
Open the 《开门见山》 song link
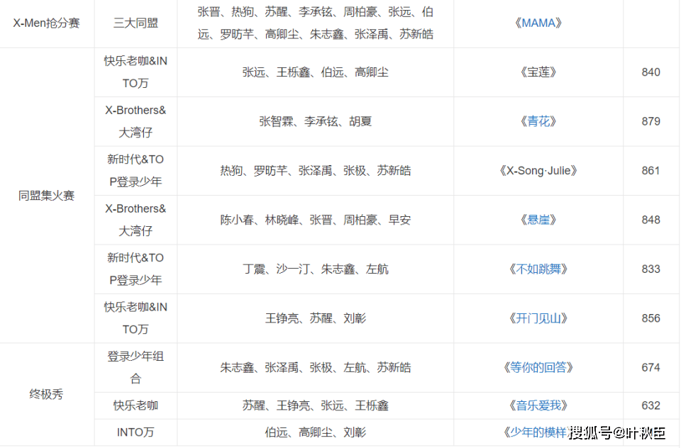coord(538,318)
